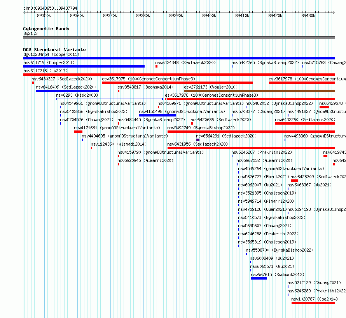Click the esv2761173 (Vogler2010) brown bar
The height and width of the screenshot is (318, 346).
coord(260,91)
